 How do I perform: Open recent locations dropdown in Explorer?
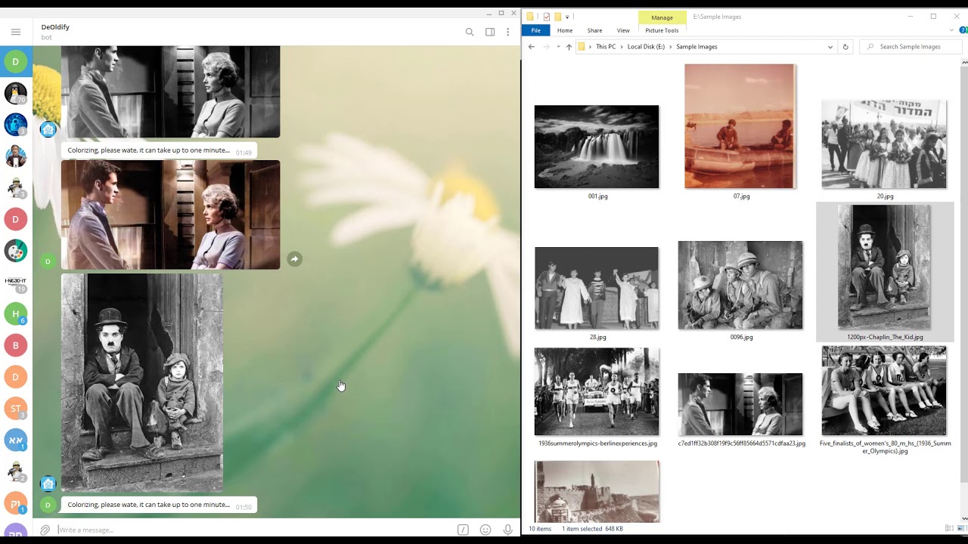[x=558, y=47]
